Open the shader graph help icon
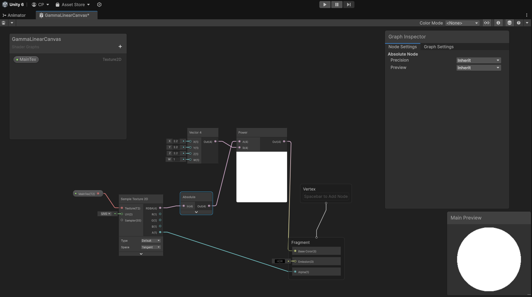The height and width of the screenshot is (297, 532). pyautogui.click(x=519, y=23)
